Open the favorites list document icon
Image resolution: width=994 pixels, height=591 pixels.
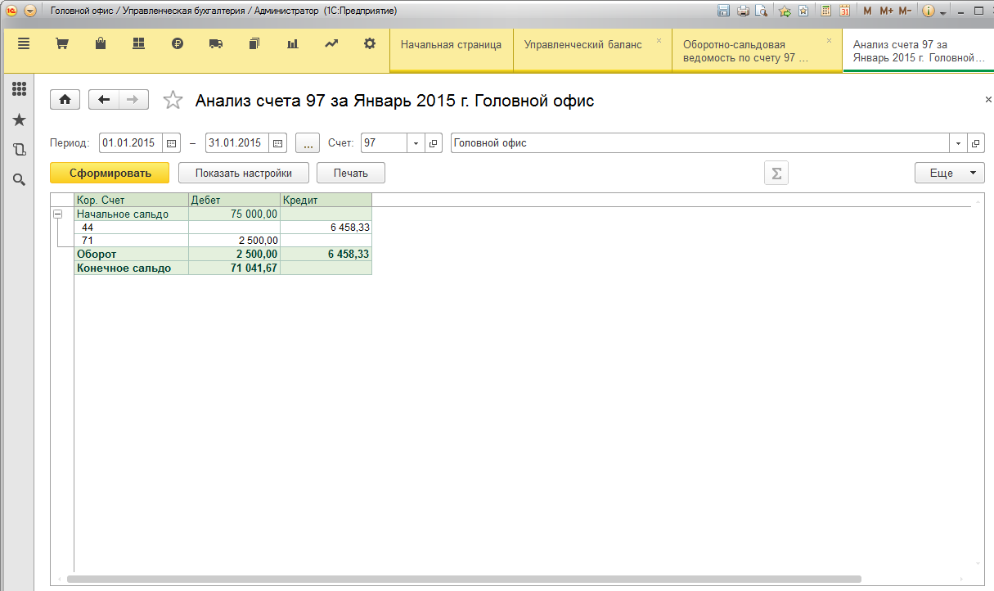pyautogui.click(x=803, y=11)
